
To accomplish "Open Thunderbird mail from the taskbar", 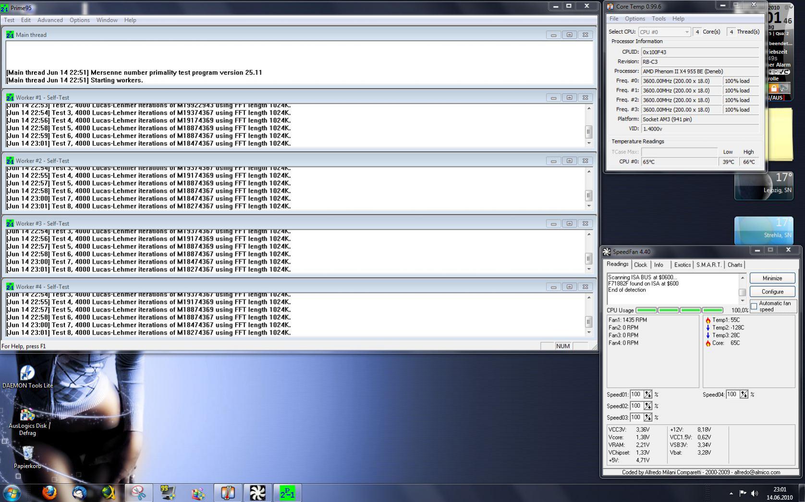I will [79, 492].
